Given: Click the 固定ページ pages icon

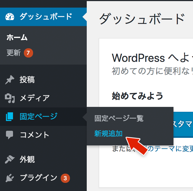Looking at the screenshot, I should click(x=9, y=116).
